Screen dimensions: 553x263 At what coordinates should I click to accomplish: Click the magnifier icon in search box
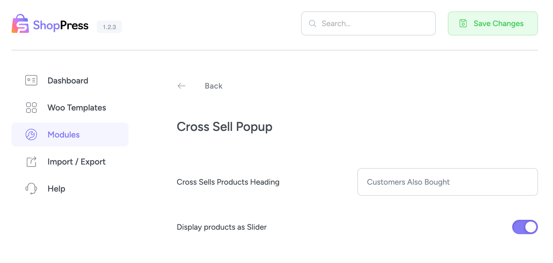point(313,23)
